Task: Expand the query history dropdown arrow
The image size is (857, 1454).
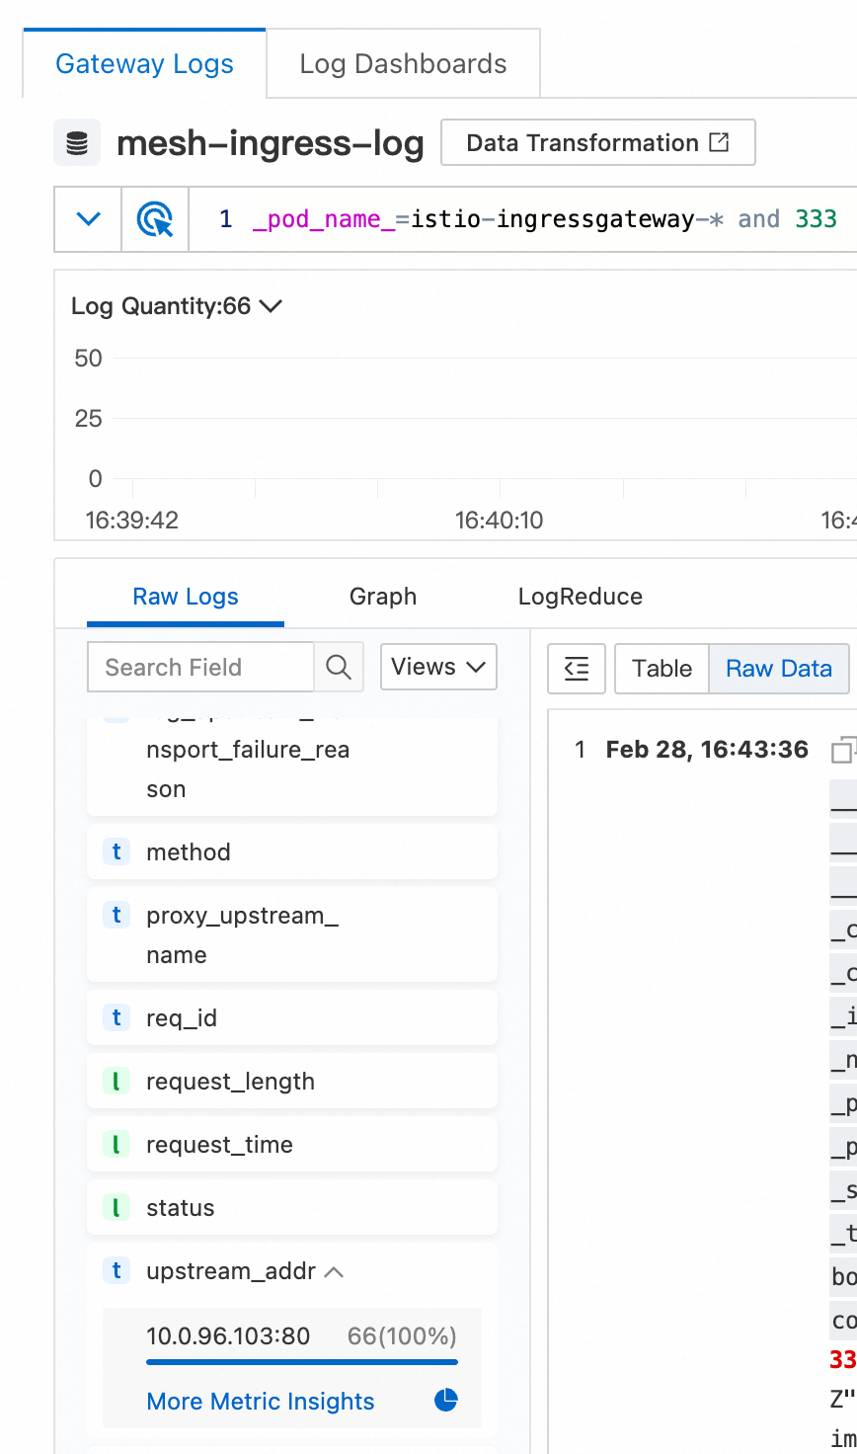Action: click(89, 219)
